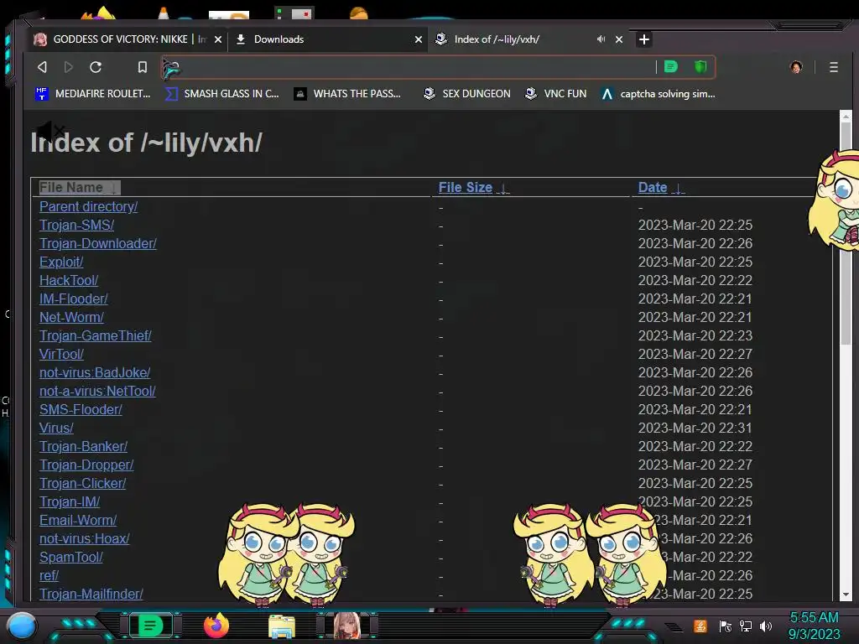
Task: Open the SpamTool/ folder link
Action: (71, 557)
